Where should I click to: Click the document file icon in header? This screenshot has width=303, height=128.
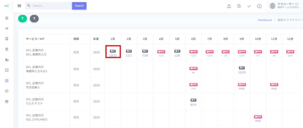[x=239, y=6]
